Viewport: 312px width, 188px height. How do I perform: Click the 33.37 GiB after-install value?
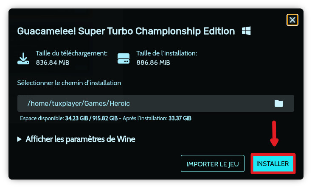coord(180,118)
